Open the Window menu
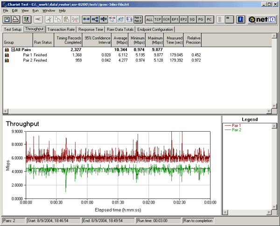 pos(49,10)
